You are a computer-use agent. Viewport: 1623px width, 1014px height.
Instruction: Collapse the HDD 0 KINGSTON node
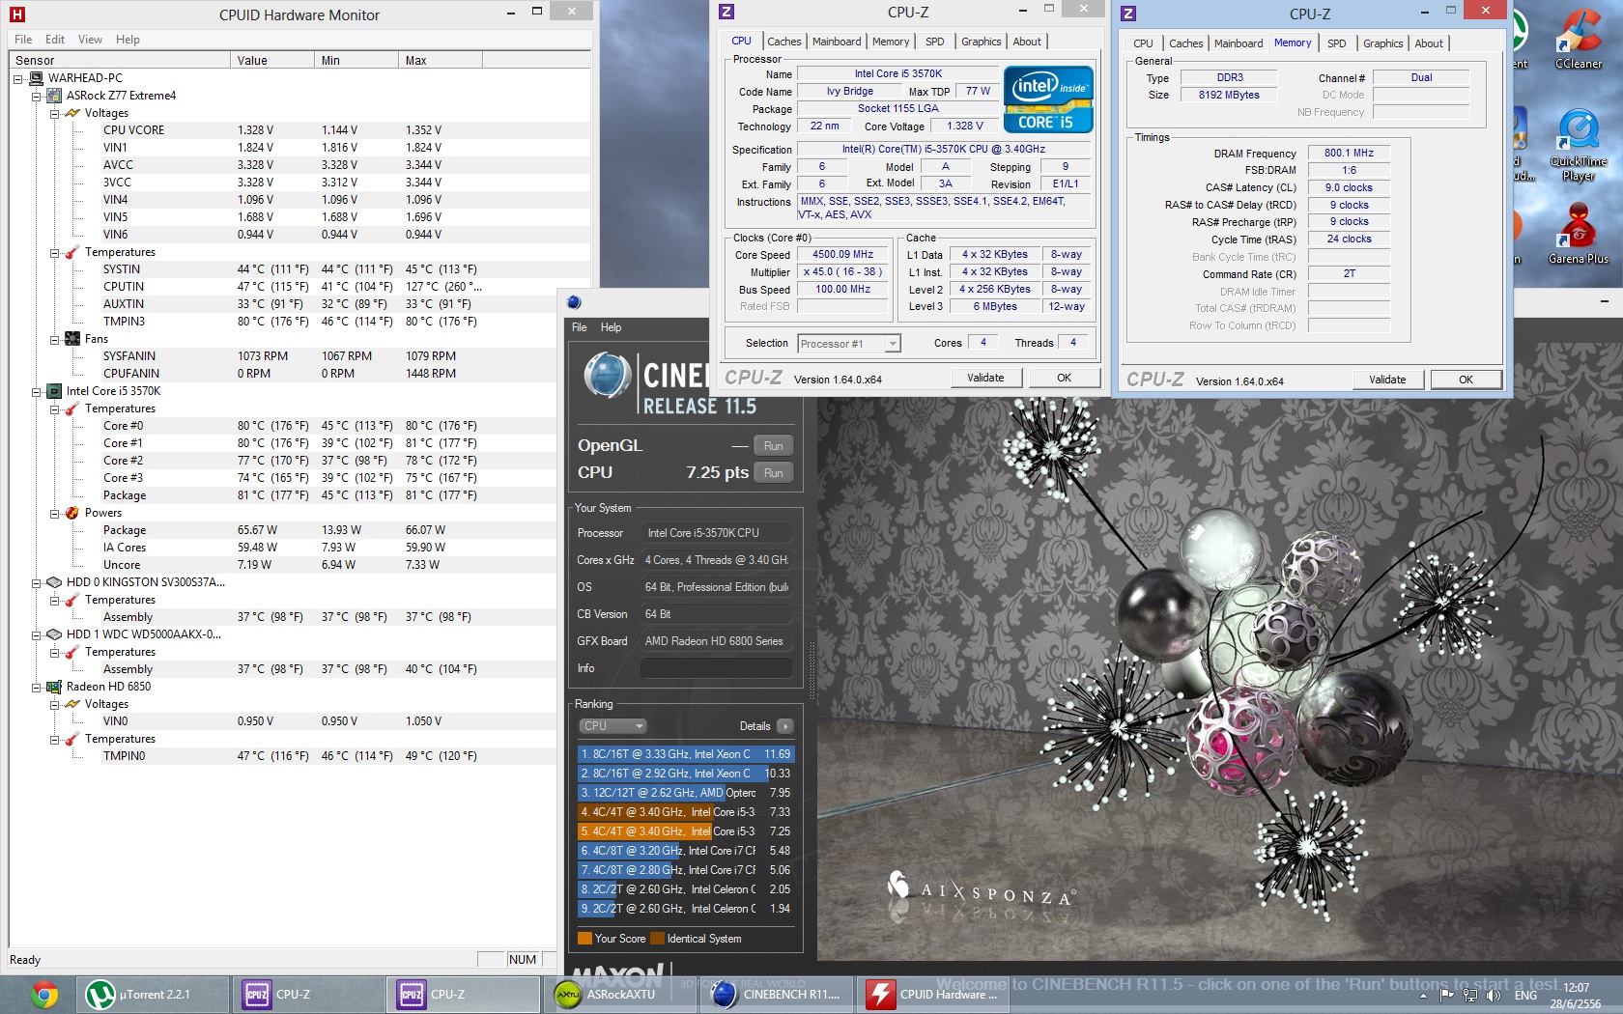[37, 582]
